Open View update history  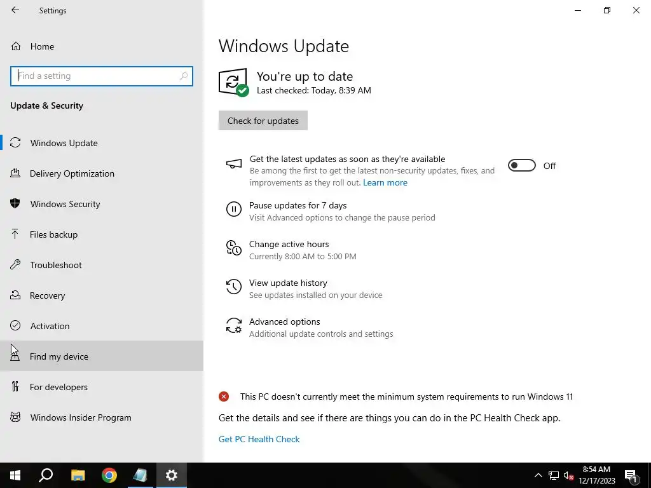(x=288, y=283)
